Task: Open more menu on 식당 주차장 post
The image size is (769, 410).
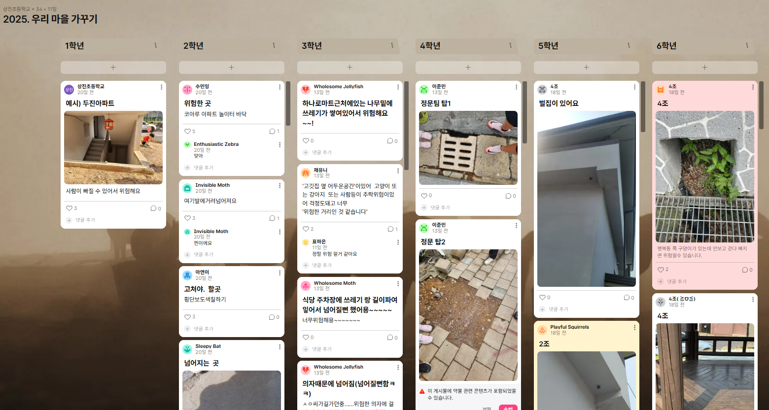Action: (x=398, y=284)
